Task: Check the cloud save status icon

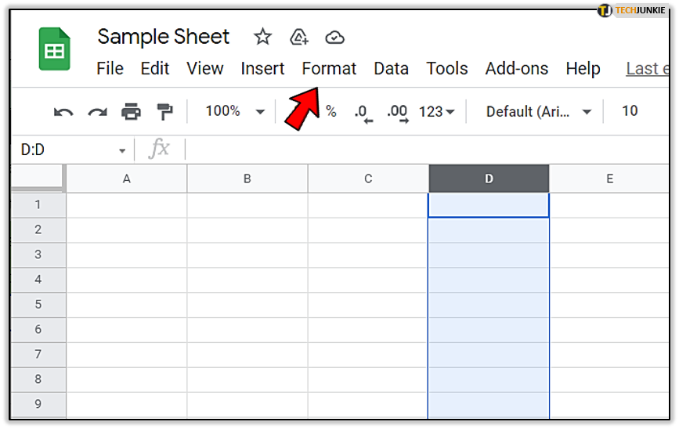Action: [334, 38]
